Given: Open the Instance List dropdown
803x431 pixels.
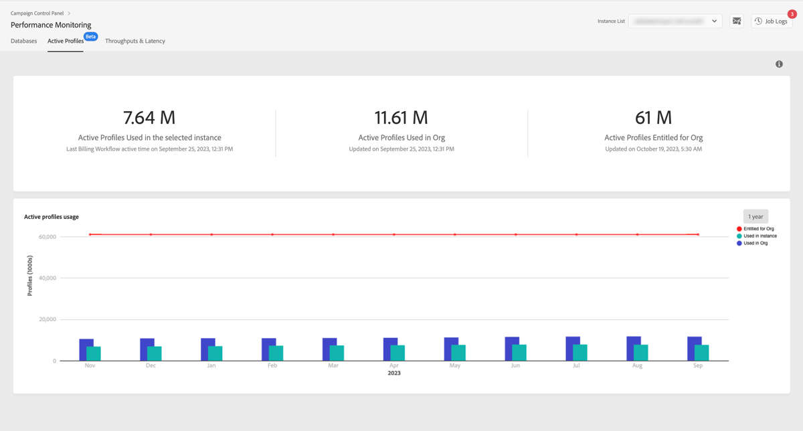Looking at the screenshot, I should (x=675, y=21).
